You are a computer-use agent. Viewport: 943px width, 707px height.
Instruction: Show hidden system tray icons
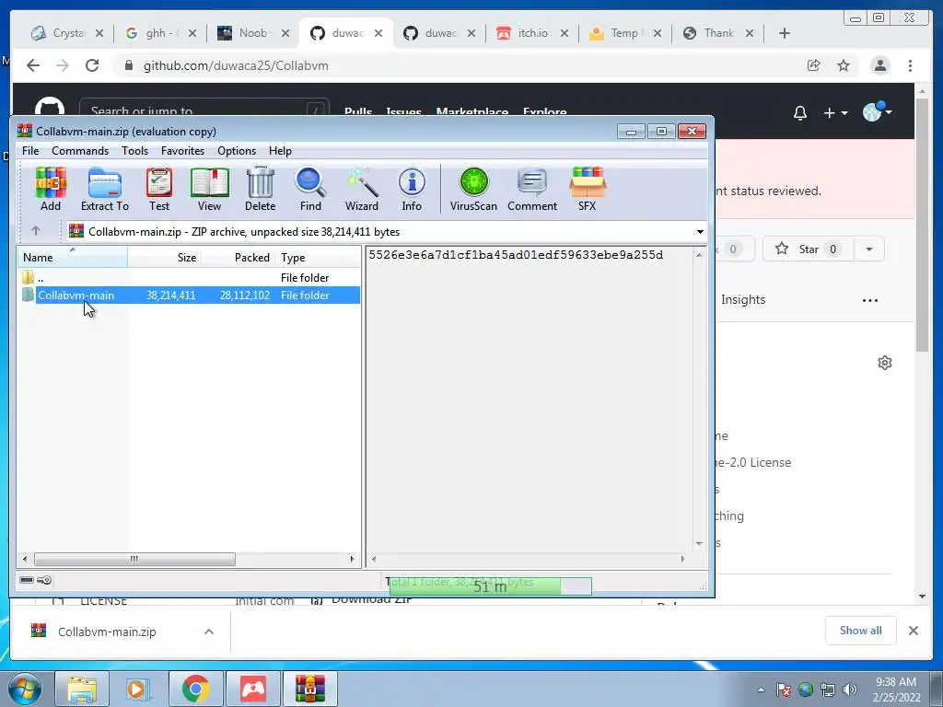click(761, 690)
